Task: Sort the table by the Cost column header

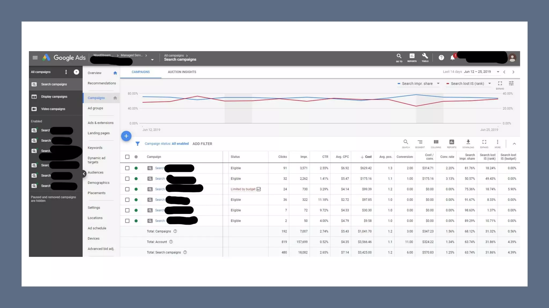Action: point(368,157)
